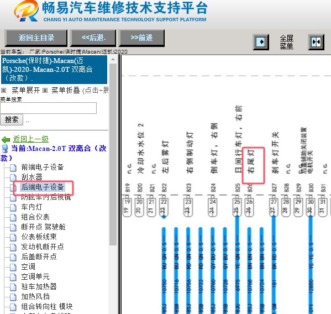Click the 当前:Macan-2.0T 双离合 heading
The image size is (331, 314).
(54, 153)
